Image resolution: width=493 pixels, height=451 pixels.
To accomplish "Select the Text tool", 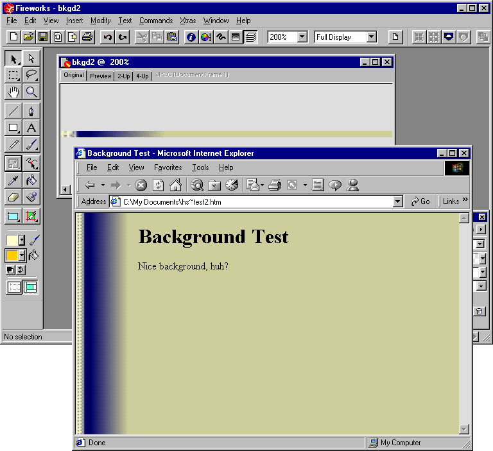I will (31, 128).
